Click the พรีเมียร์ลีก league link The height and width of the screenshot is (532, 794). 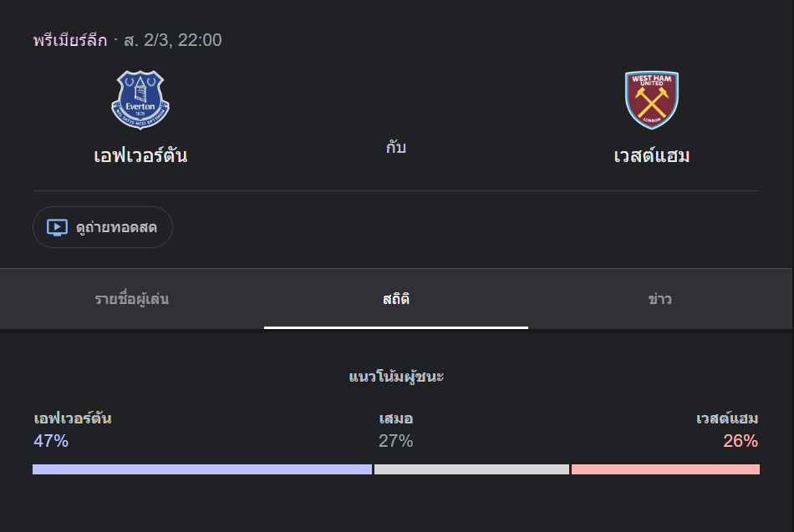coord(70,40)
